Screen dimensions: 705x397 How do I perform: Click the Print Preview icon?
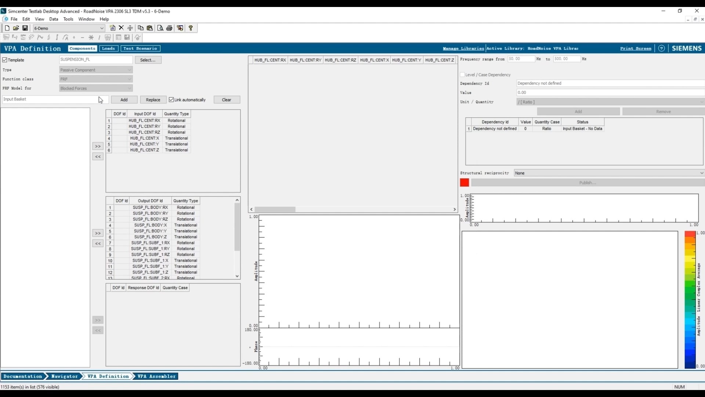pyautogui.click(x=160, y=28)
